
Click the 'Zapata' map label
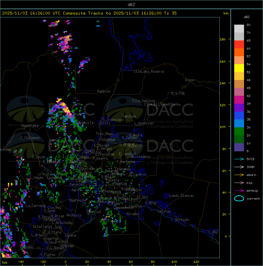[70, 235]
